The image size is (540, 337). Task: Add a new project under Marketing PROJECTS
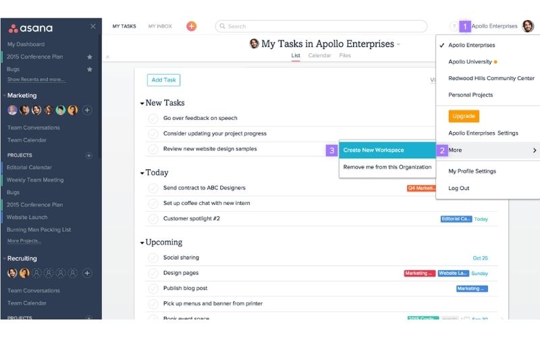click(x=88, y=156)
